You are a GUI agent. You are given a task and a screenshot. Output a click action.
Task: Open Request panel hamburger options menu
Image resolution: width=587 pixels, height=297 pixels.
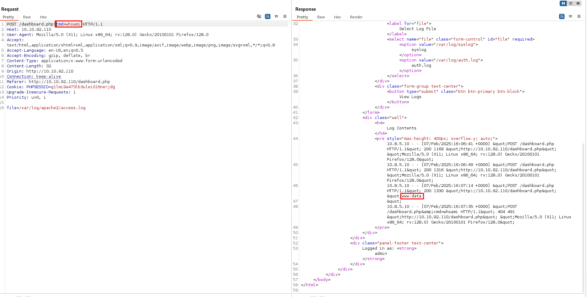tap(285, 16)
